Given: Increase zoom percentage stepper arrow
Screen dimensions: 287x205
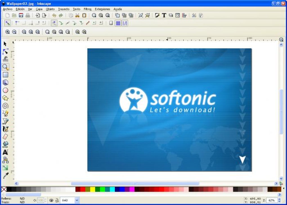Looking at the screenshot, I should coord(279,199).
